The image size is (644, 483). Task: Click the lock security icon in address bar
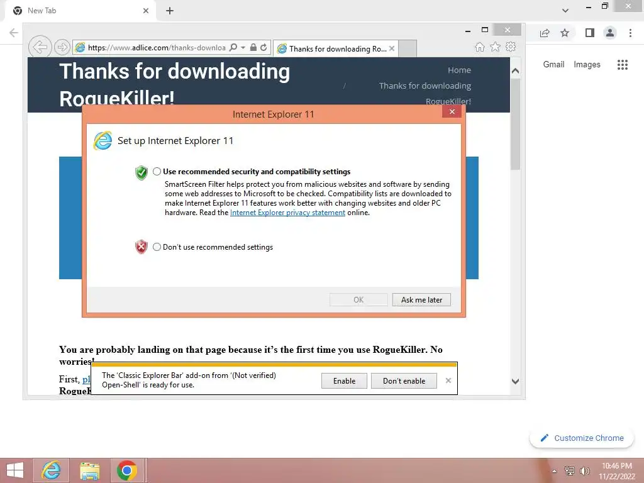coord(253,47)
